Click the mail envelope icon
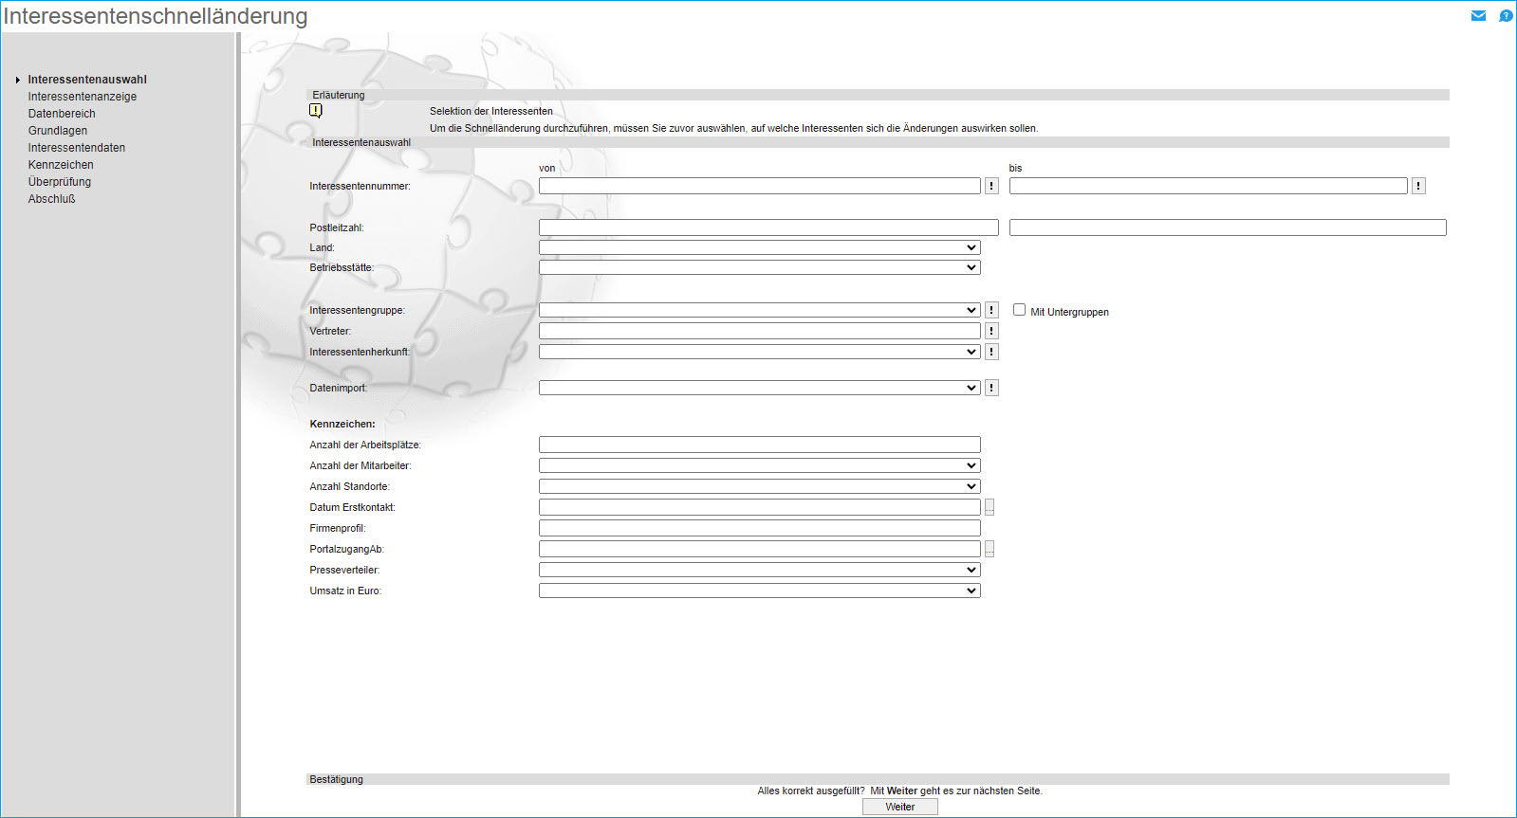 1478,15
